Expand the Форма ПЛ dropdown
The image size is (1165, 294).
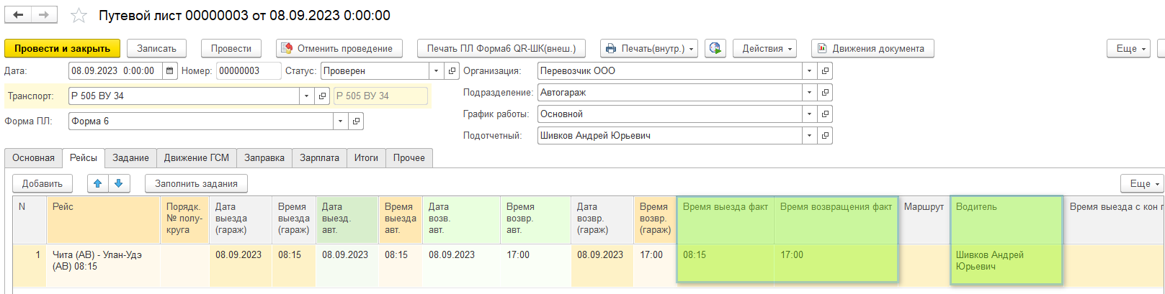(x=340, y=121)
